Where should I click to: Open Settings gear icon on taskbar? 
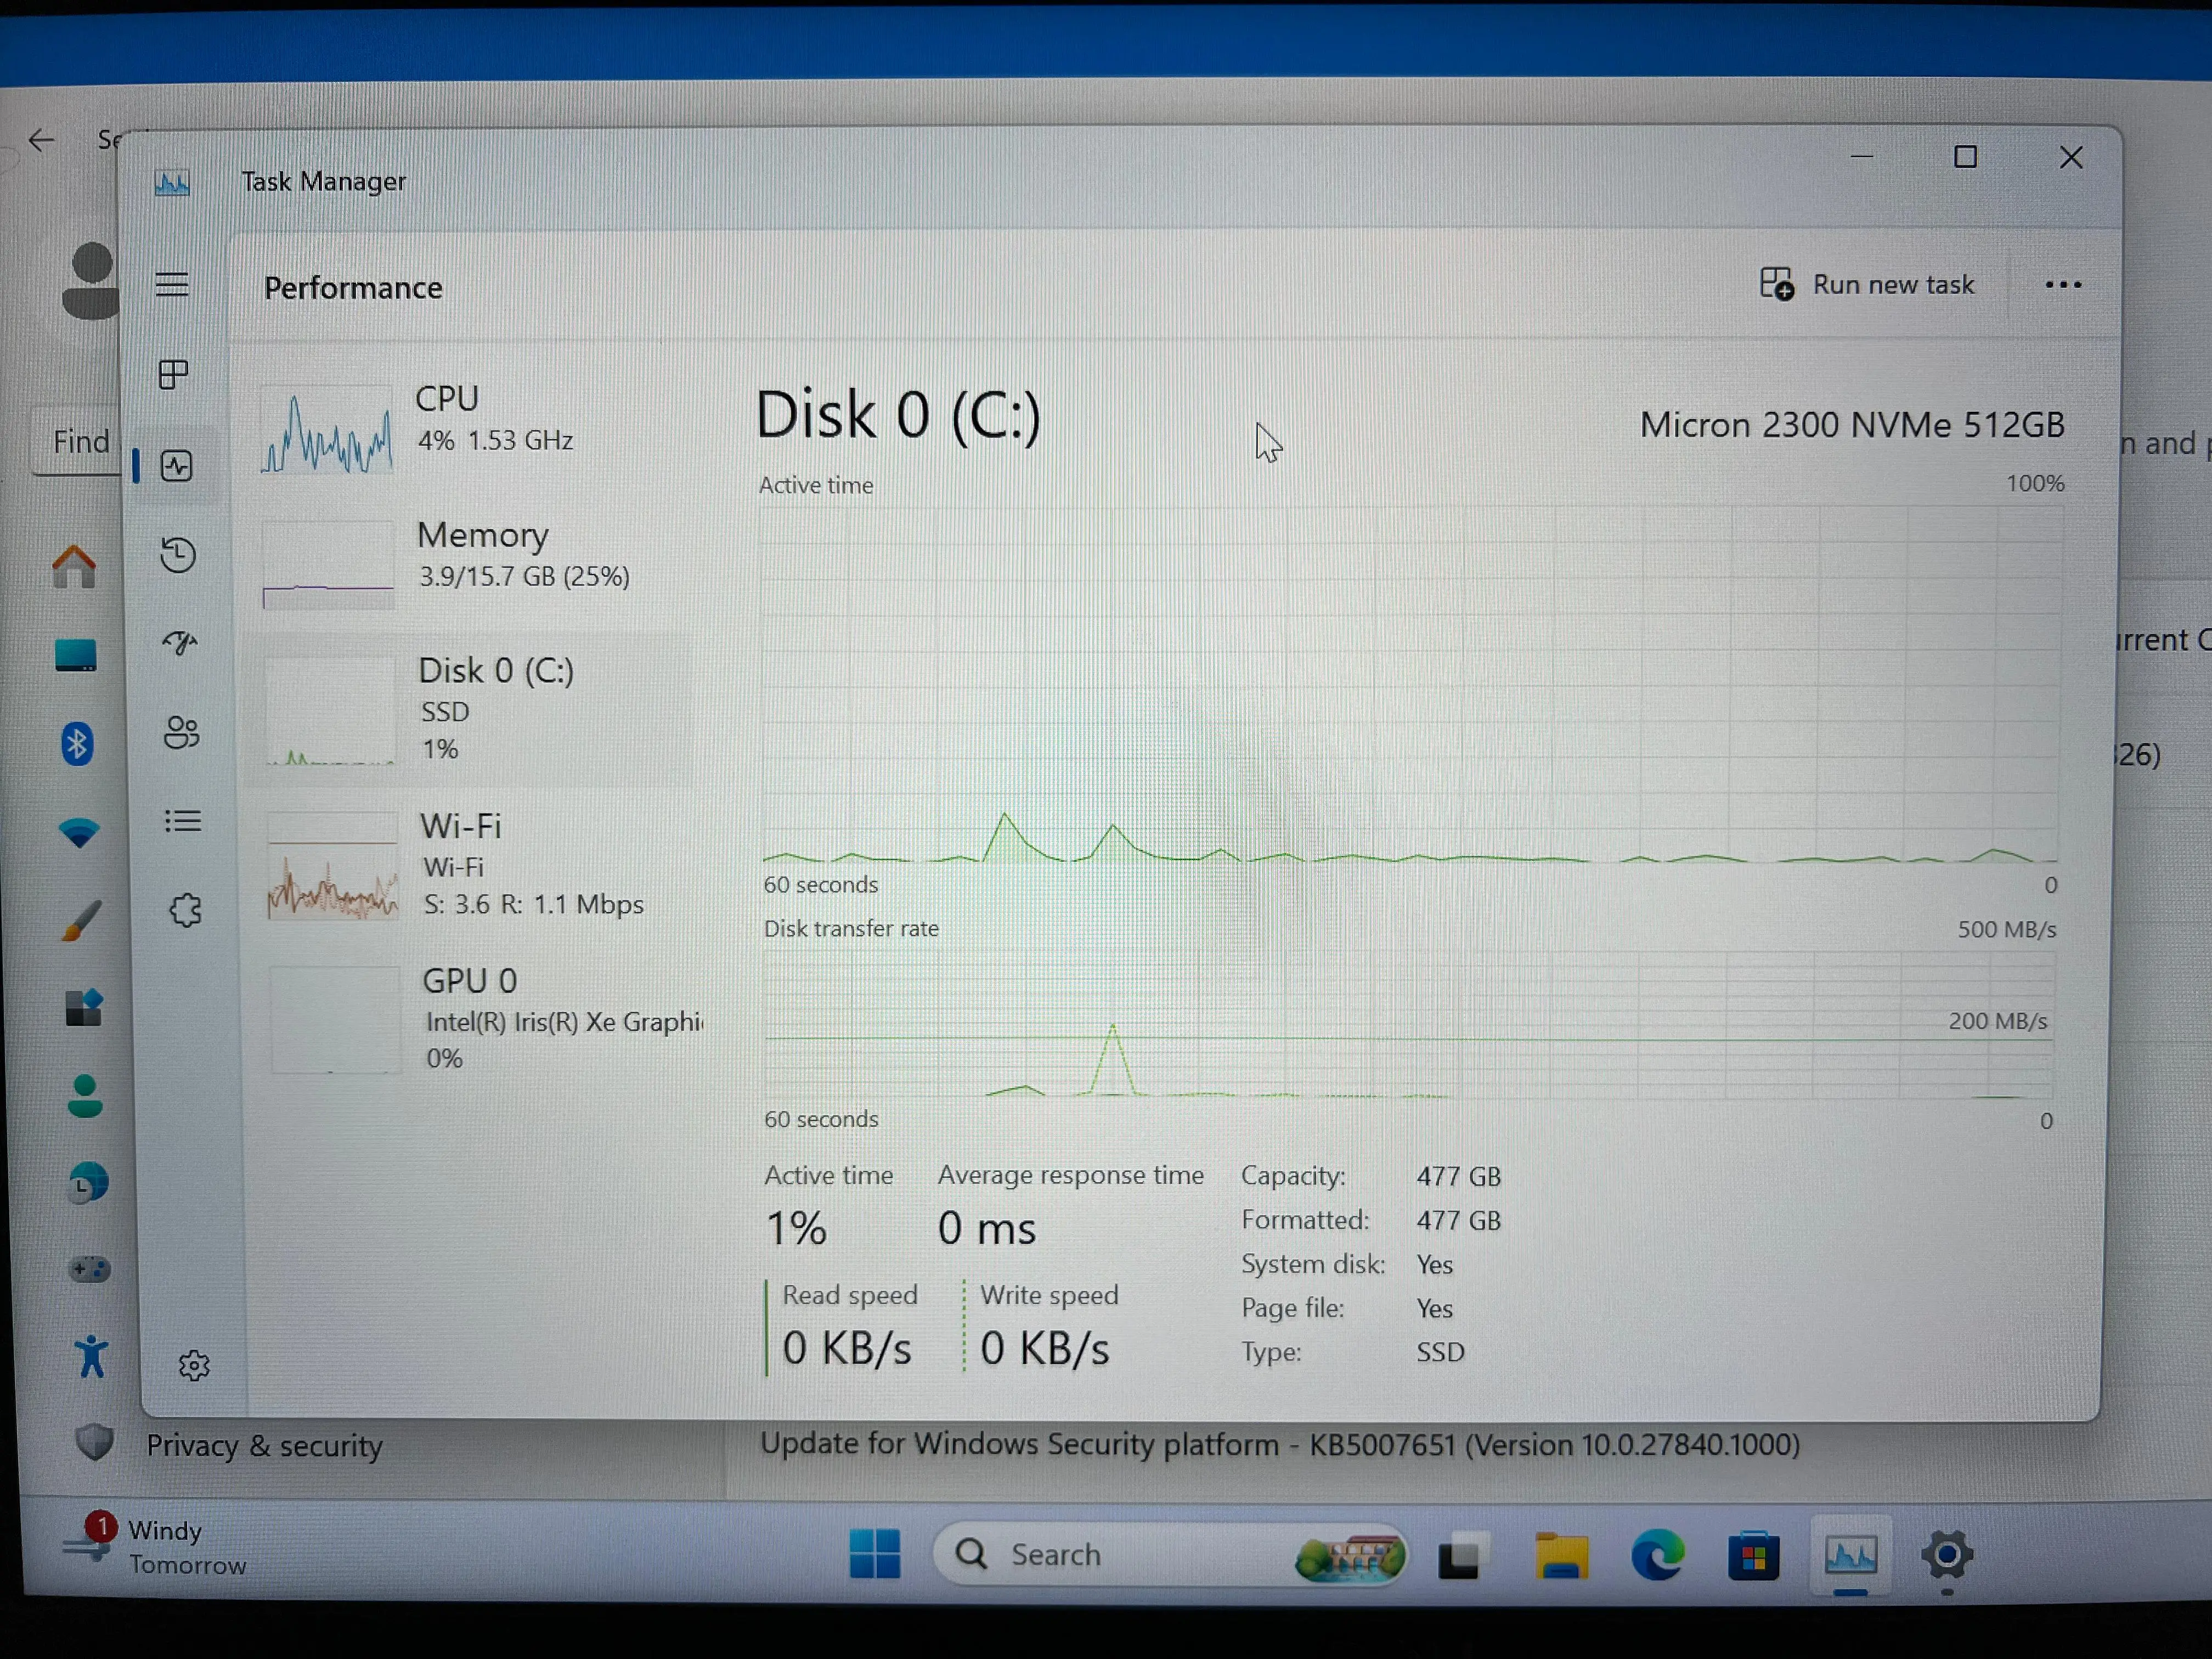(1946, 1555)
